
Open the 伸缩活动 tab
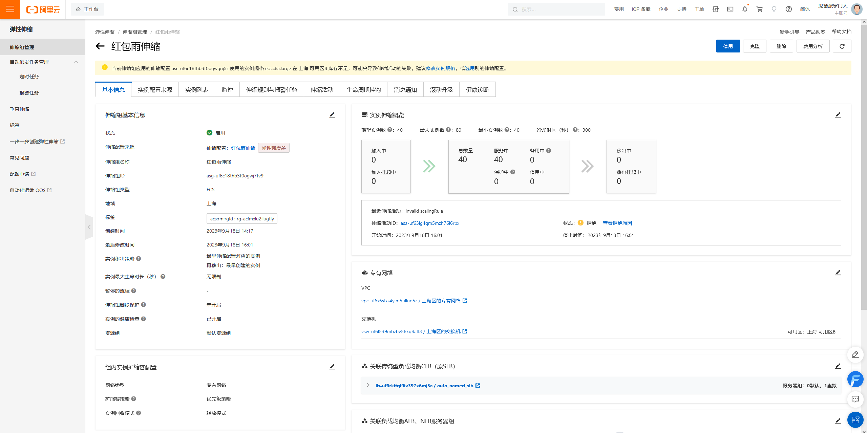[x=322, y=90]
